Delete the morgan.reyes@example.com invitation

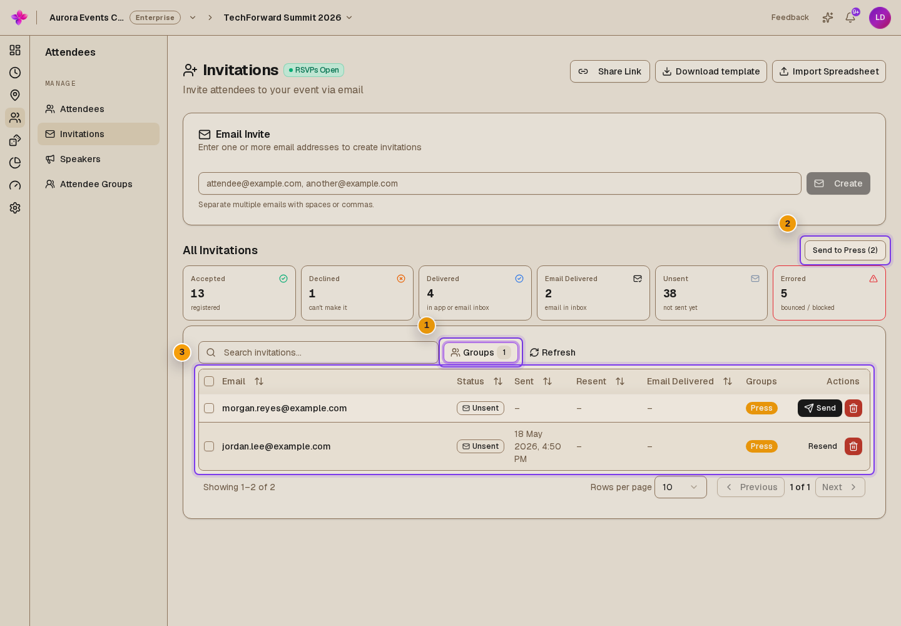pos(853,408)
